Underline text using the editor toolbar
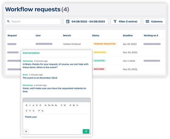 coord(33,105)
